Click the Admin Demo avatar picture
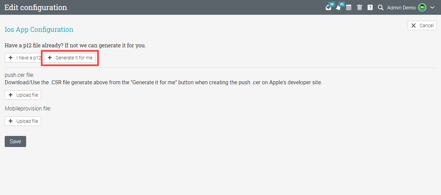This screenshot has width=441, height=195. pyautogui.click(x=422, y=7)
